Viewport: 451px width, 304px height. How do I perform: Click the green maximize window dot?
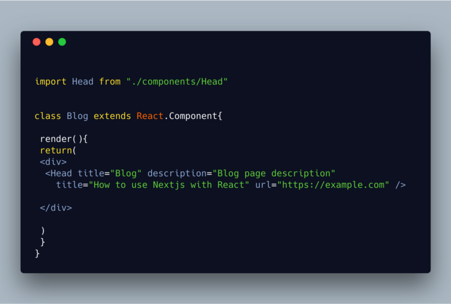tap(62, 42)
